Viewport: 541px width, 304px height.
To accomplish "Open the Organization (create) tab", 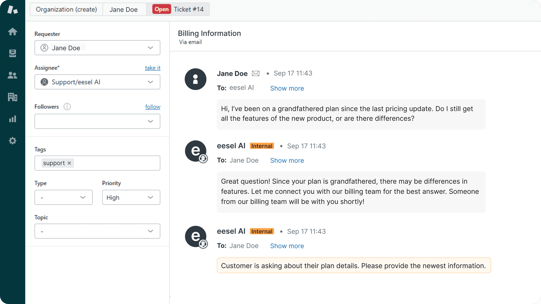I will point(66,9).
